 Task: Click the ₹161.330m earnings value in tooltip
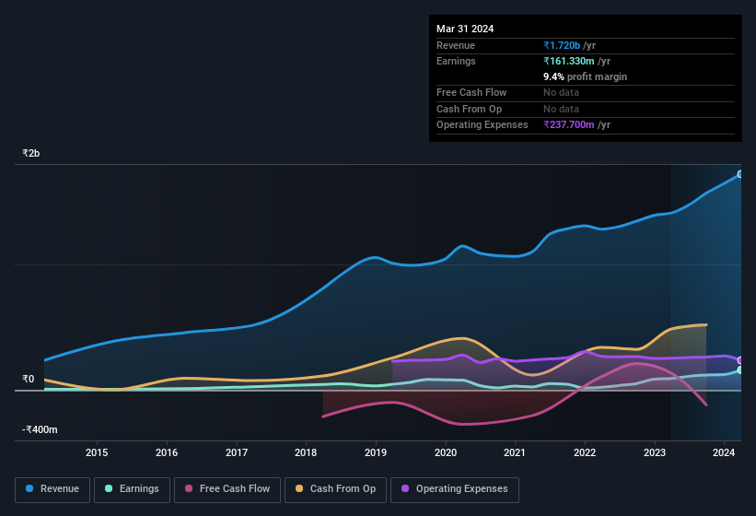tap(569, 61)
